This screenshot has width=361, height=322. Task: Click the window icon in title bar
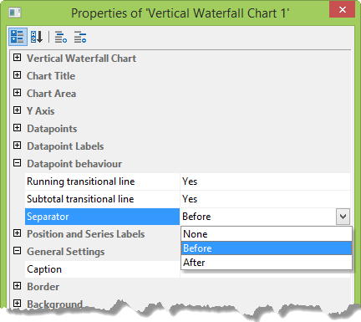point(15,13)
